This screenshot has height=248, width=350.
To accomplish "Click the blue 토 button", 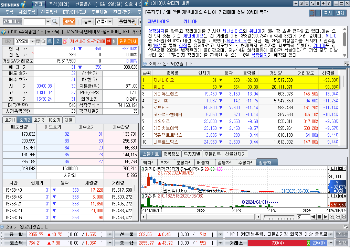I will click(50, 42).
